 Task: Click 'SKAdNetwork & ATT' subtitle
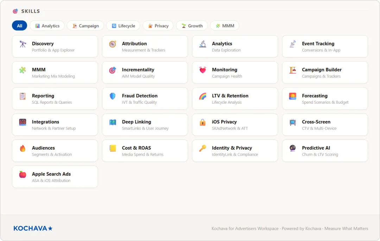click(230, 129)
